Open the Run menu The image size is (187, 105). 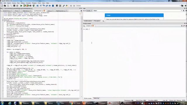coord(18,3)
